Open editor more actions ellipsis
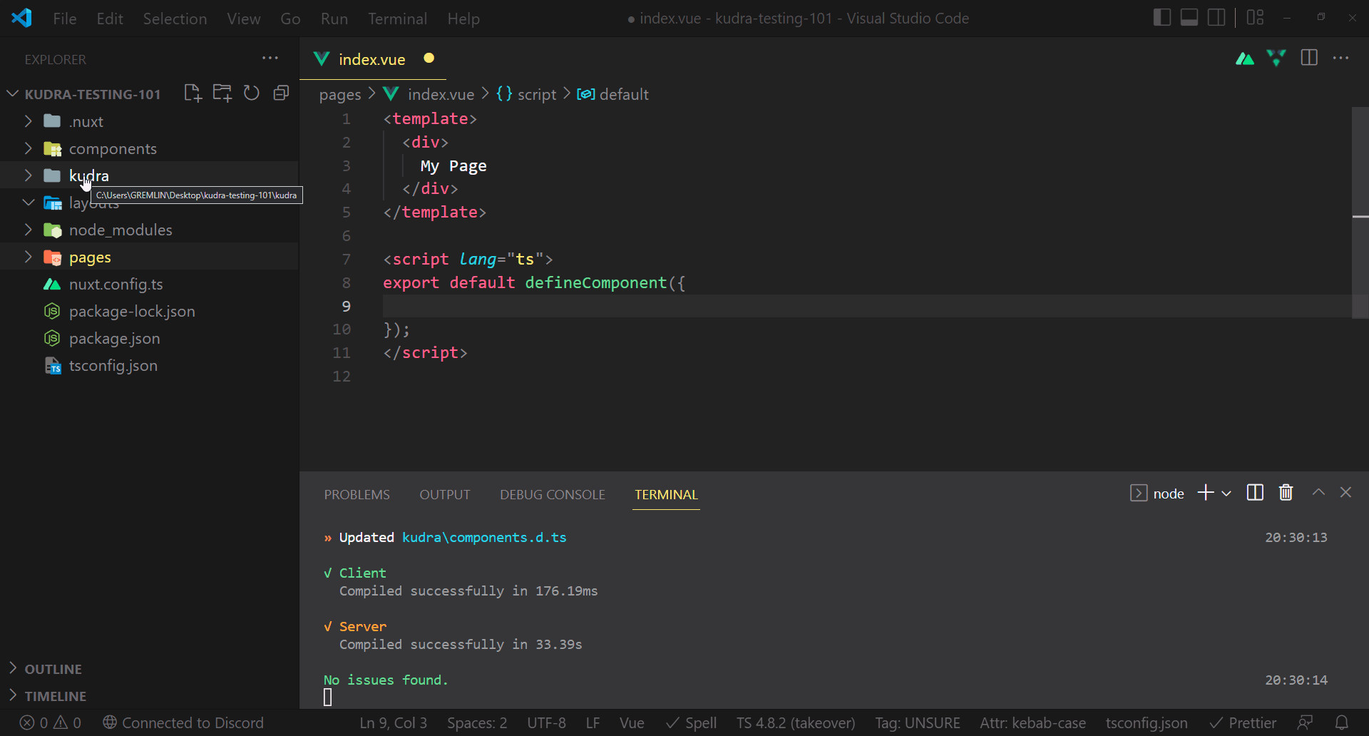This screenshot has width=1369, height=736. pyautogui.click(x=1340, y=58)
